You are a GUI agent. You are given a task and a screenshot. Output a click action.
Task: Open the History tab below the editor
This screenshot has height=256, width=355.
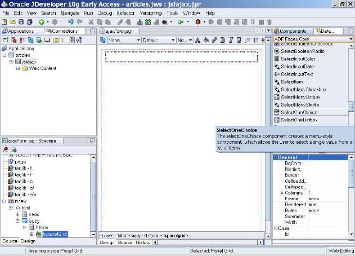point(143,242)
